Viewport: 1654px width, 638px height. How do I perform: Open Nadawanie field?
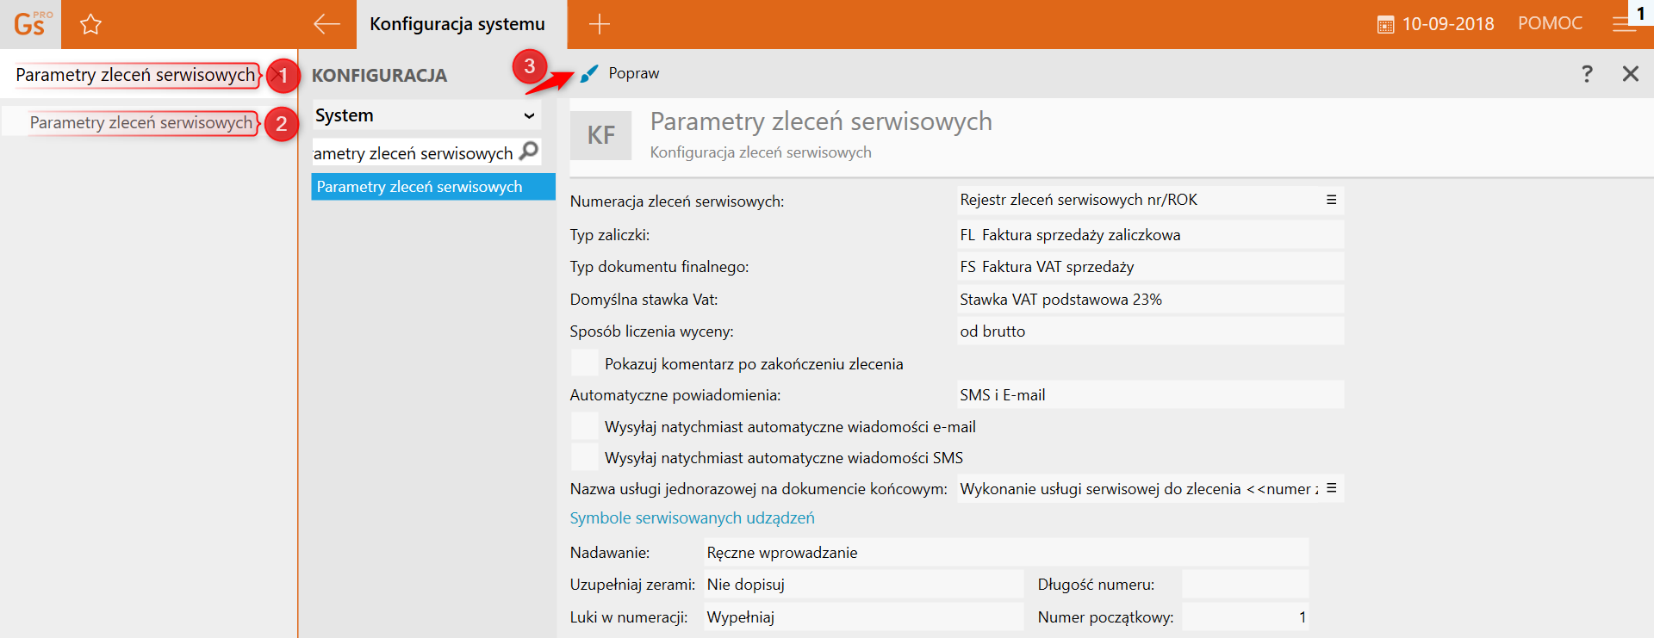pos(1006,553)
